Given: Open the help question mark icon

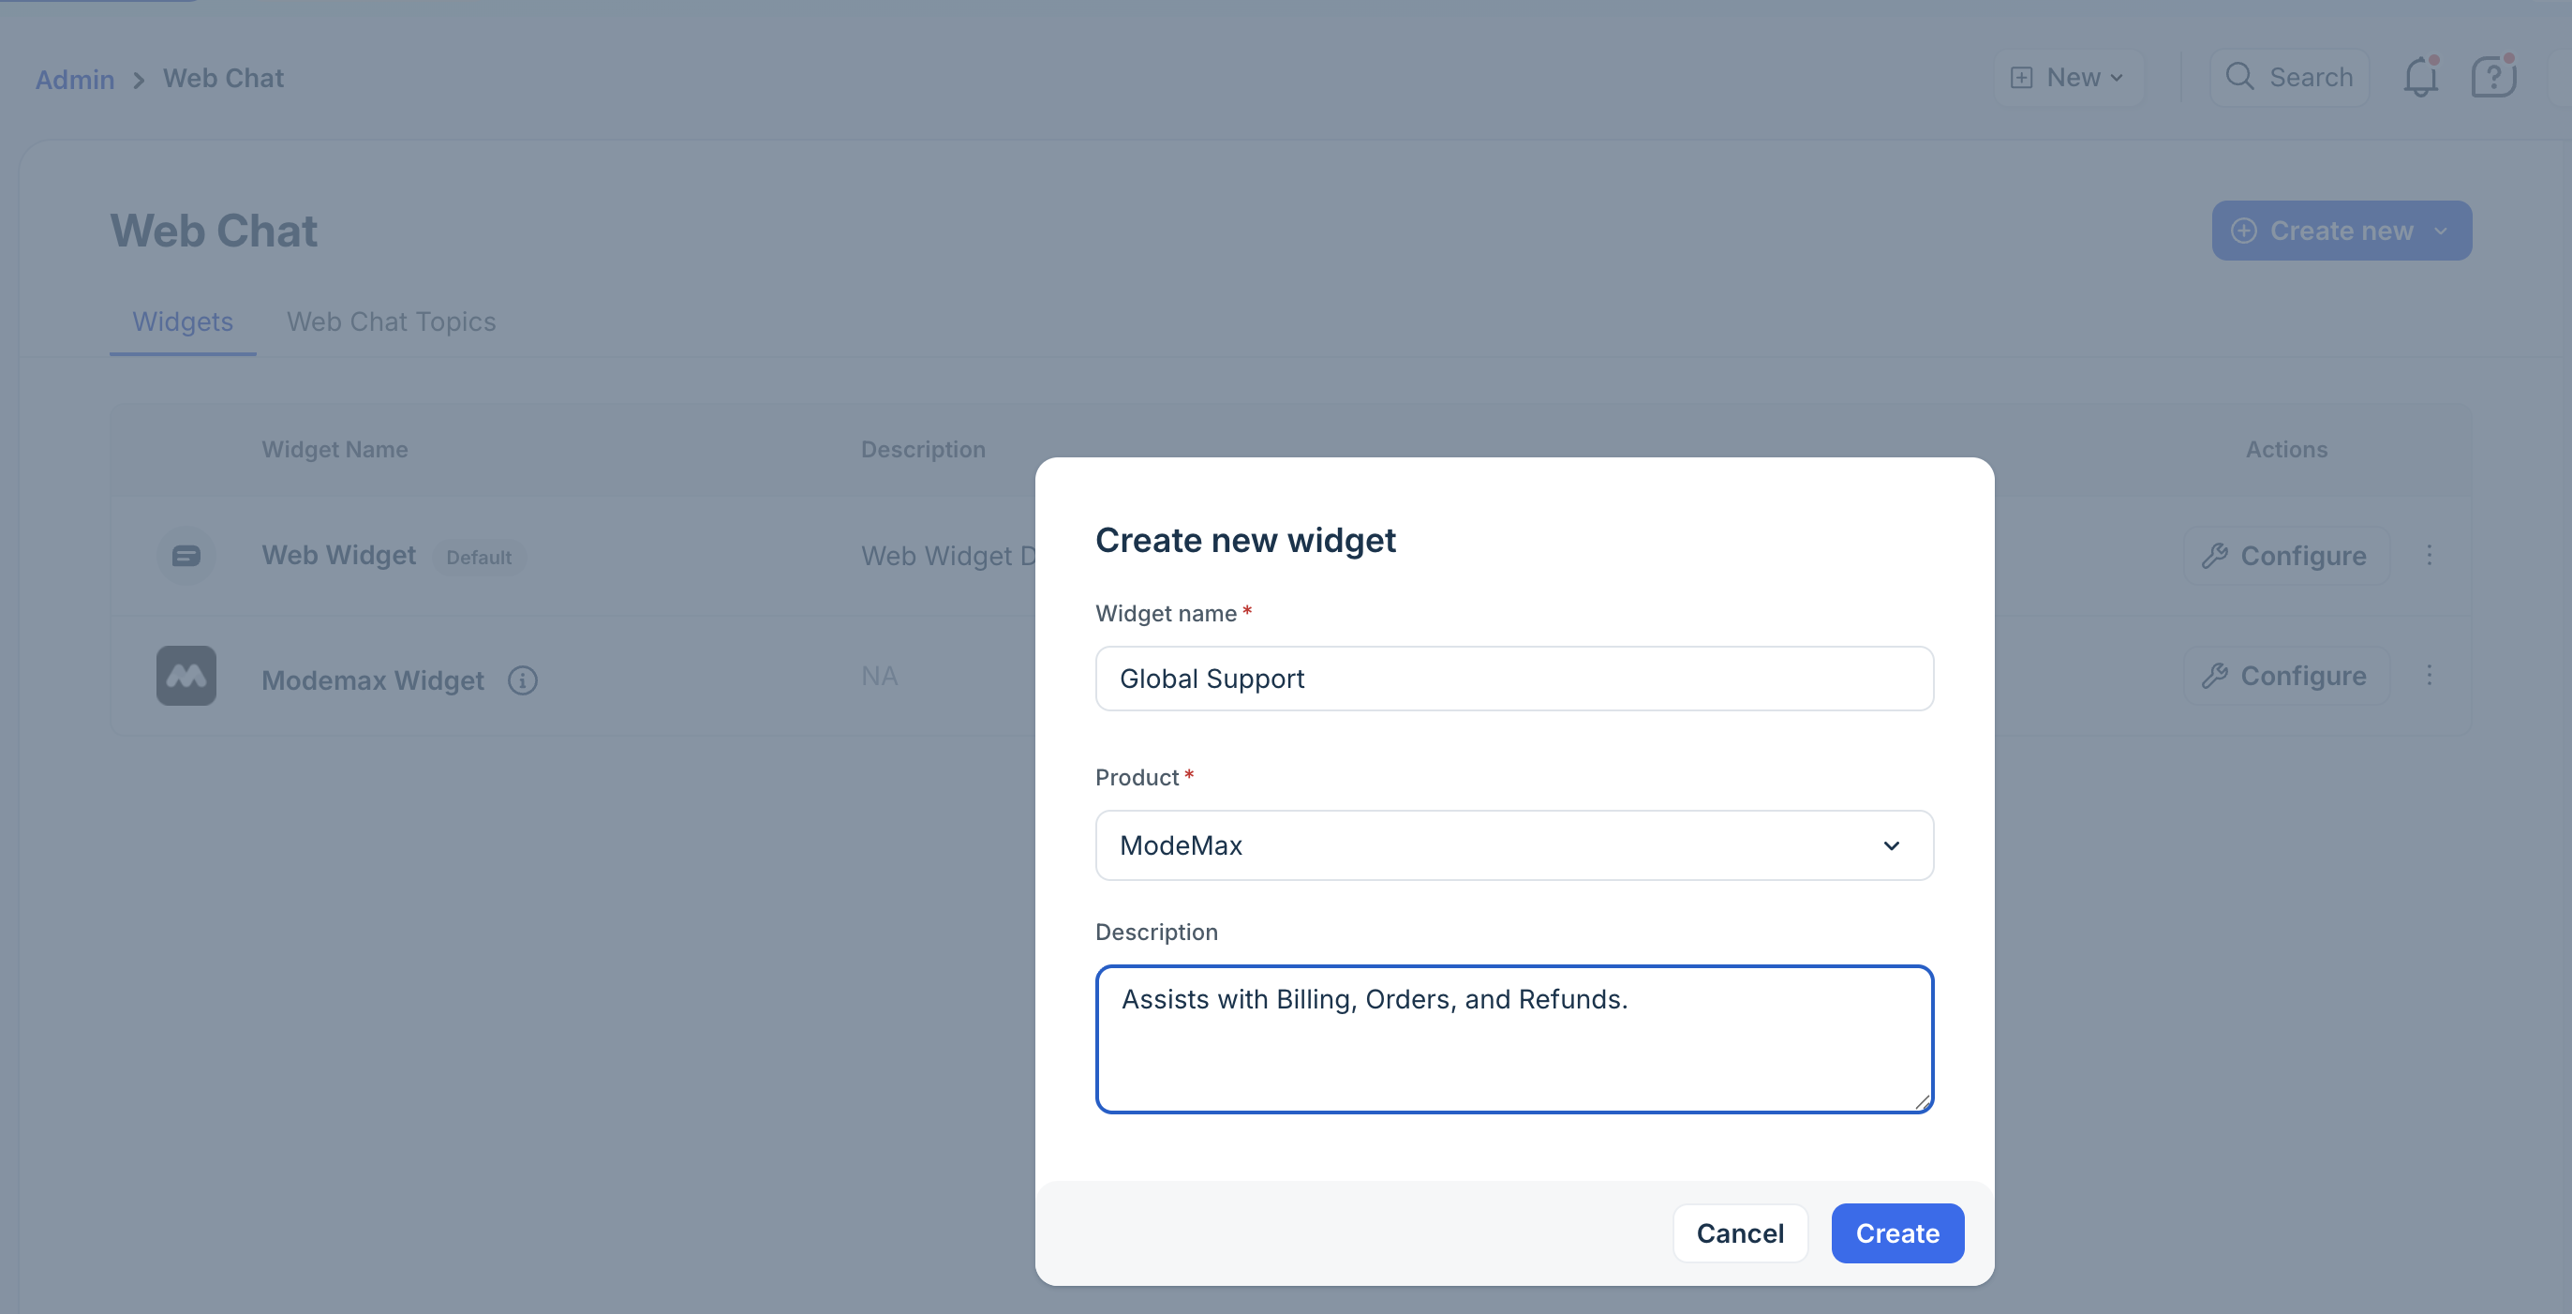Looking at the screenshot, I should point(2492,77).
